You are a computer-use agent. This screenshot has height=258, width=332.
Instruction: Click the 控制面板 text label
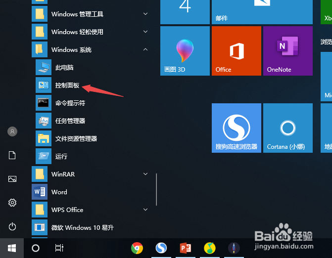pos(67,85)
